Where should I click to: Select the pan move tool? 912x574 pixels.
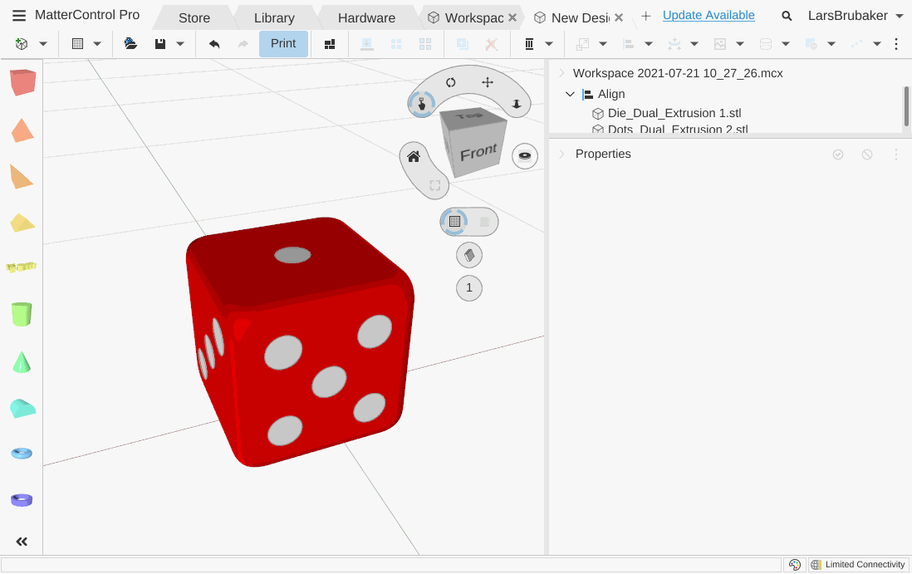point(488,82)
